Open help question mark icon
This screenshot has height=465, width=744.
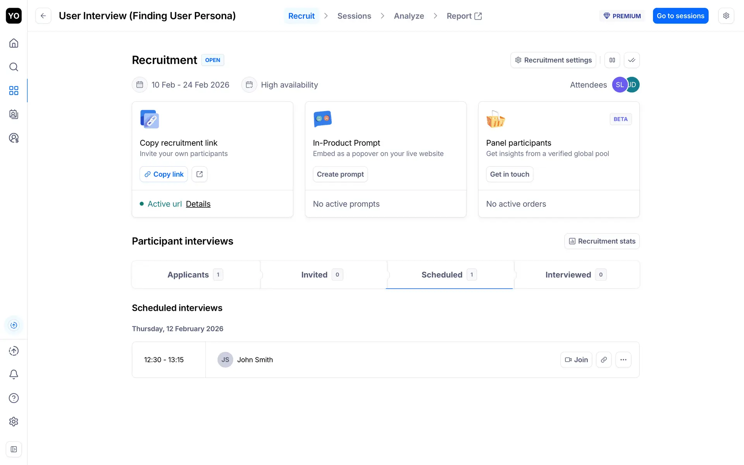pyautogui.click(x=14, y=398)
